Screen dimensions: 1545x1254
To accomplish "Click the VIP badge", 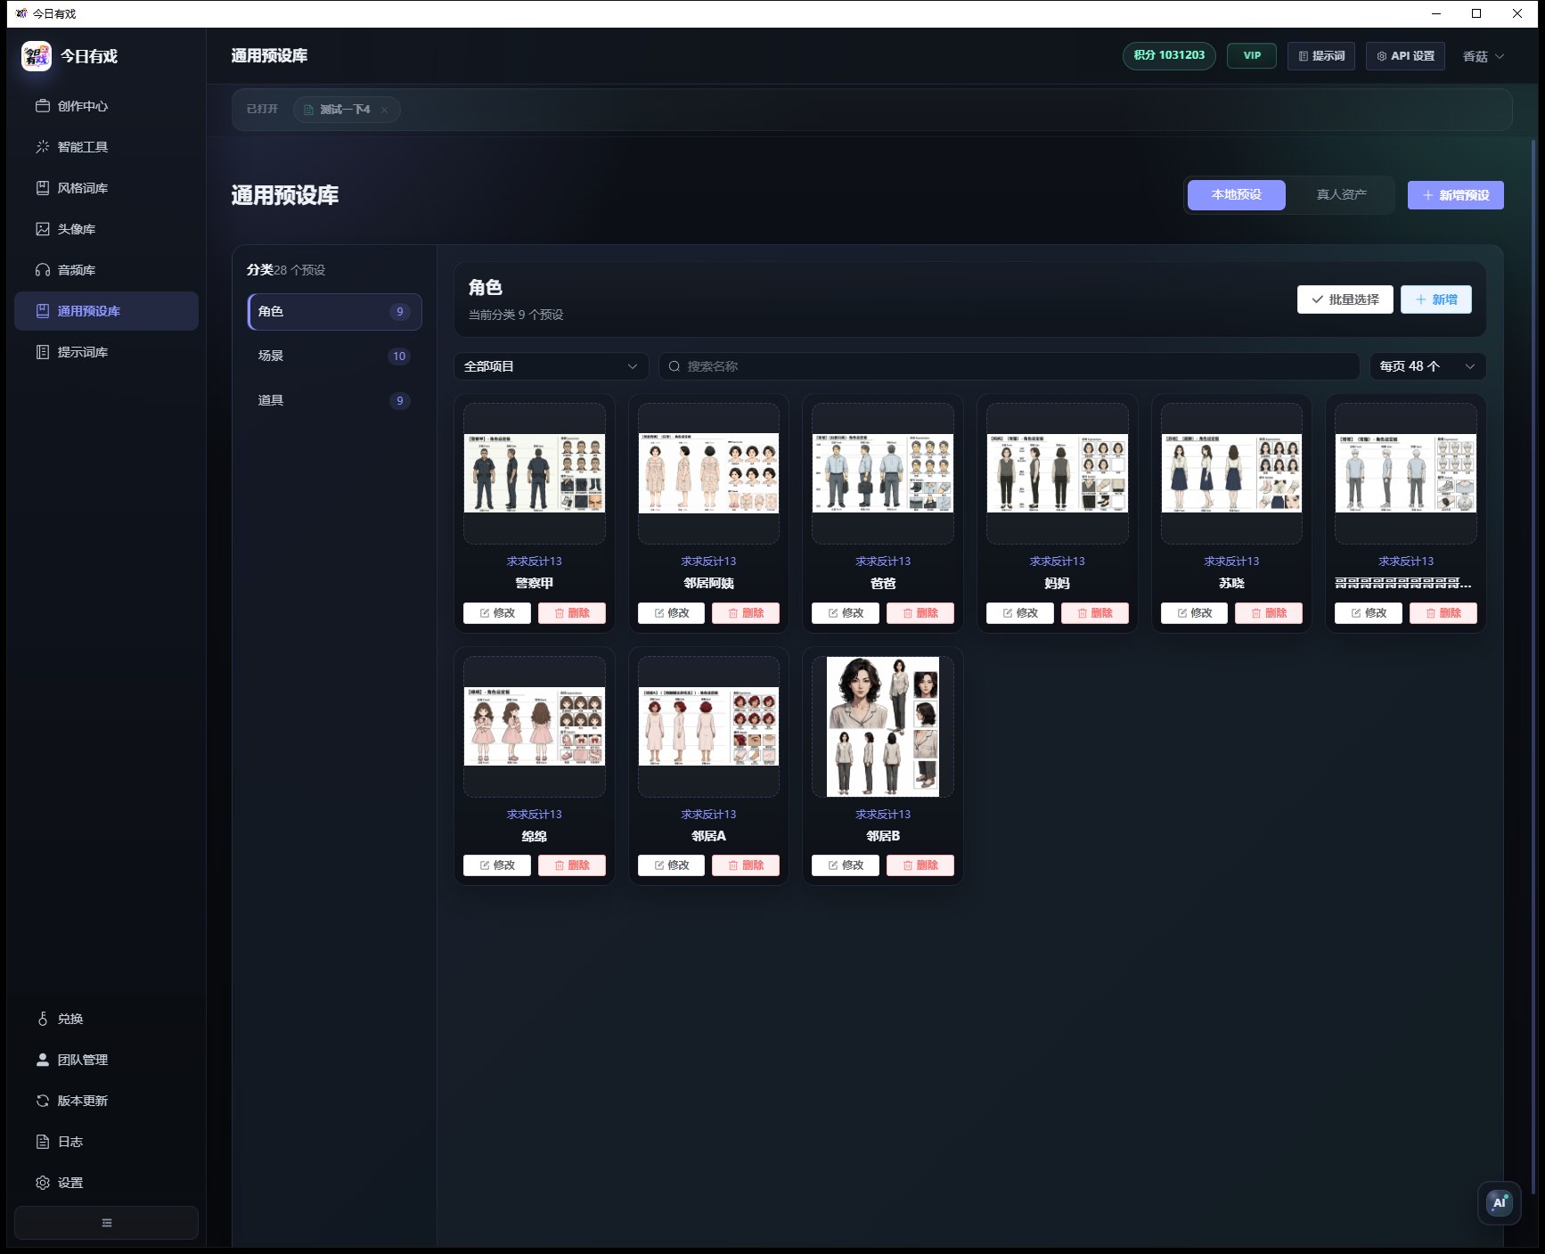I will click(1252, 56).
